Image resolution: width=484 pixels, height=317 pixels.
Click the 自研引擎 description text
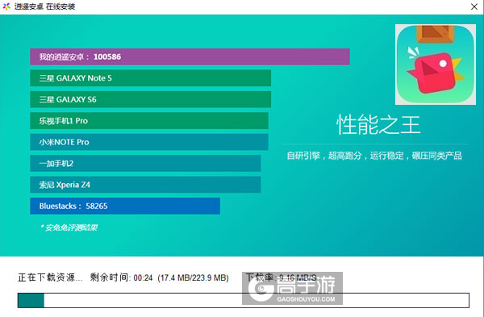tap(374, 156)
